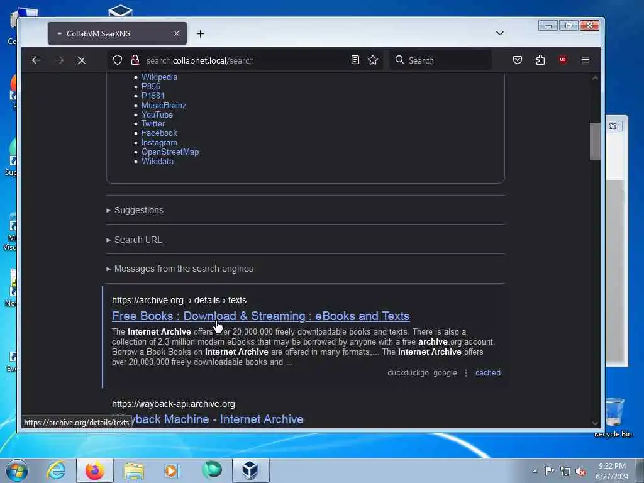Open the muted volume tray icon
Image resolution: width=644 pixels, height=483 pixels.
tap(580, 471)
